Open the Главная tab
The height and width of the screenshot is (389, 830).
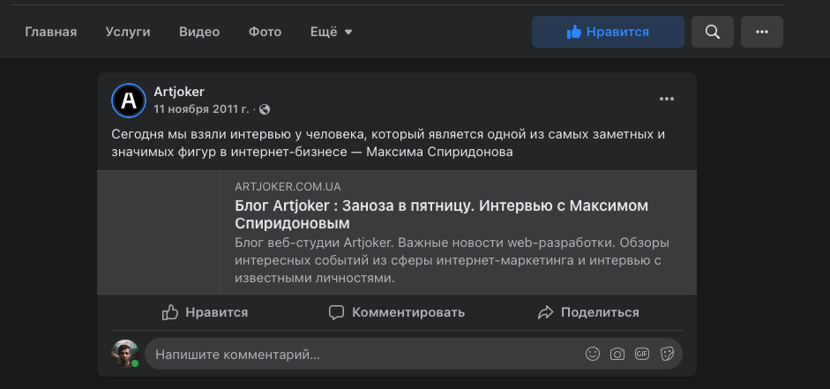(x=51, y=32)
